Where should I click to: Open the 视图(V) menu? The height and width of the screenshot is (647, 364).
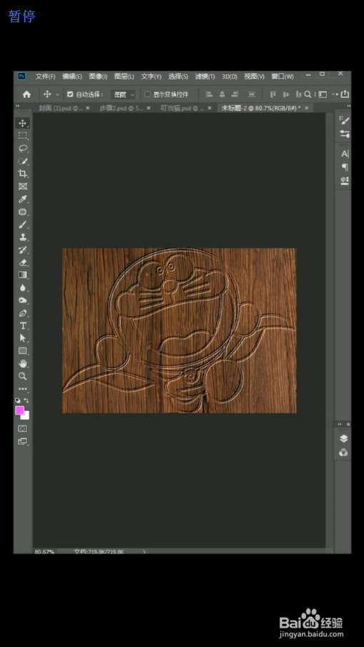pyautogui.click(x=254, y=76)
